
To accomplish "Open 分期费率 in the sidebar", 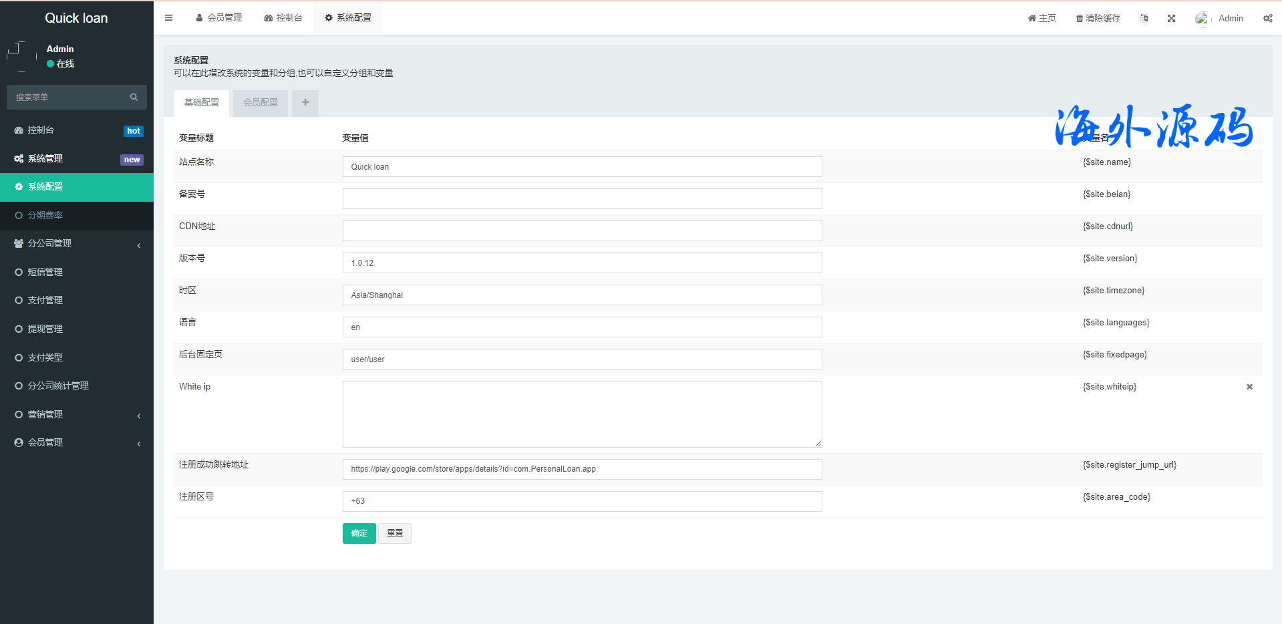I will coord(45,216).
